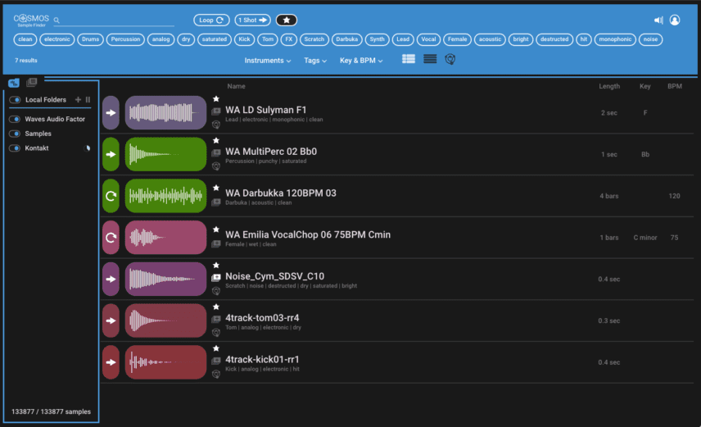Expand the Tags dropdown
This screenshot has height=427, width=701.
click(315, 61)
